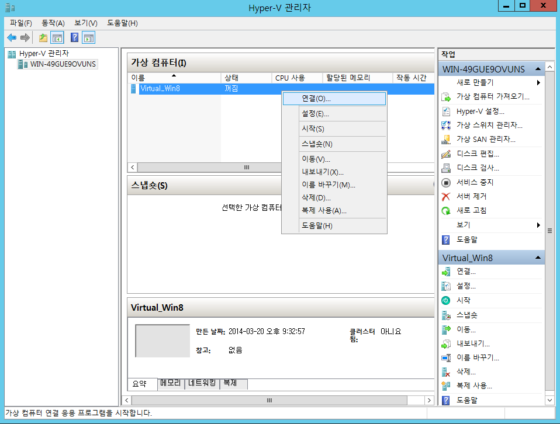Viewport: 560px width, 424px height.
Task: Choose 이동(V) in the context menu
Action: 334,159
